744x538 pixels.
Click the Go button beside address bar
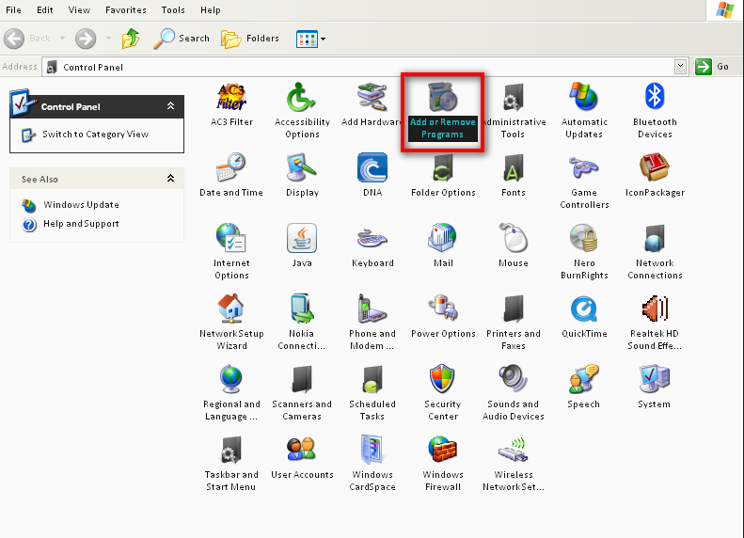(713, 67)
